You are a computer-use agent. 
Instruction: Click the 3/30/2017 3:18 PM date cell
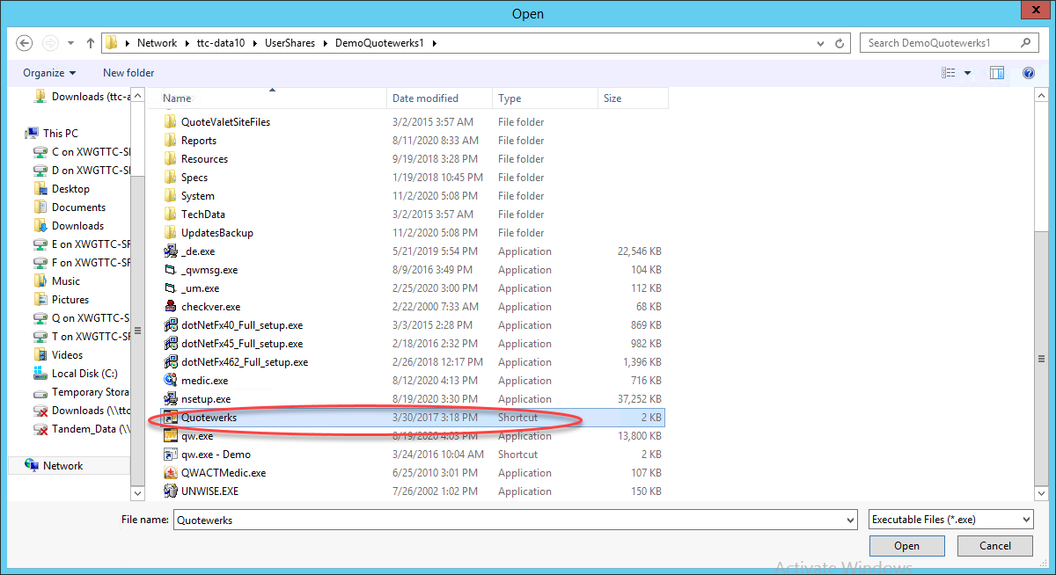(x=435, y=418)
